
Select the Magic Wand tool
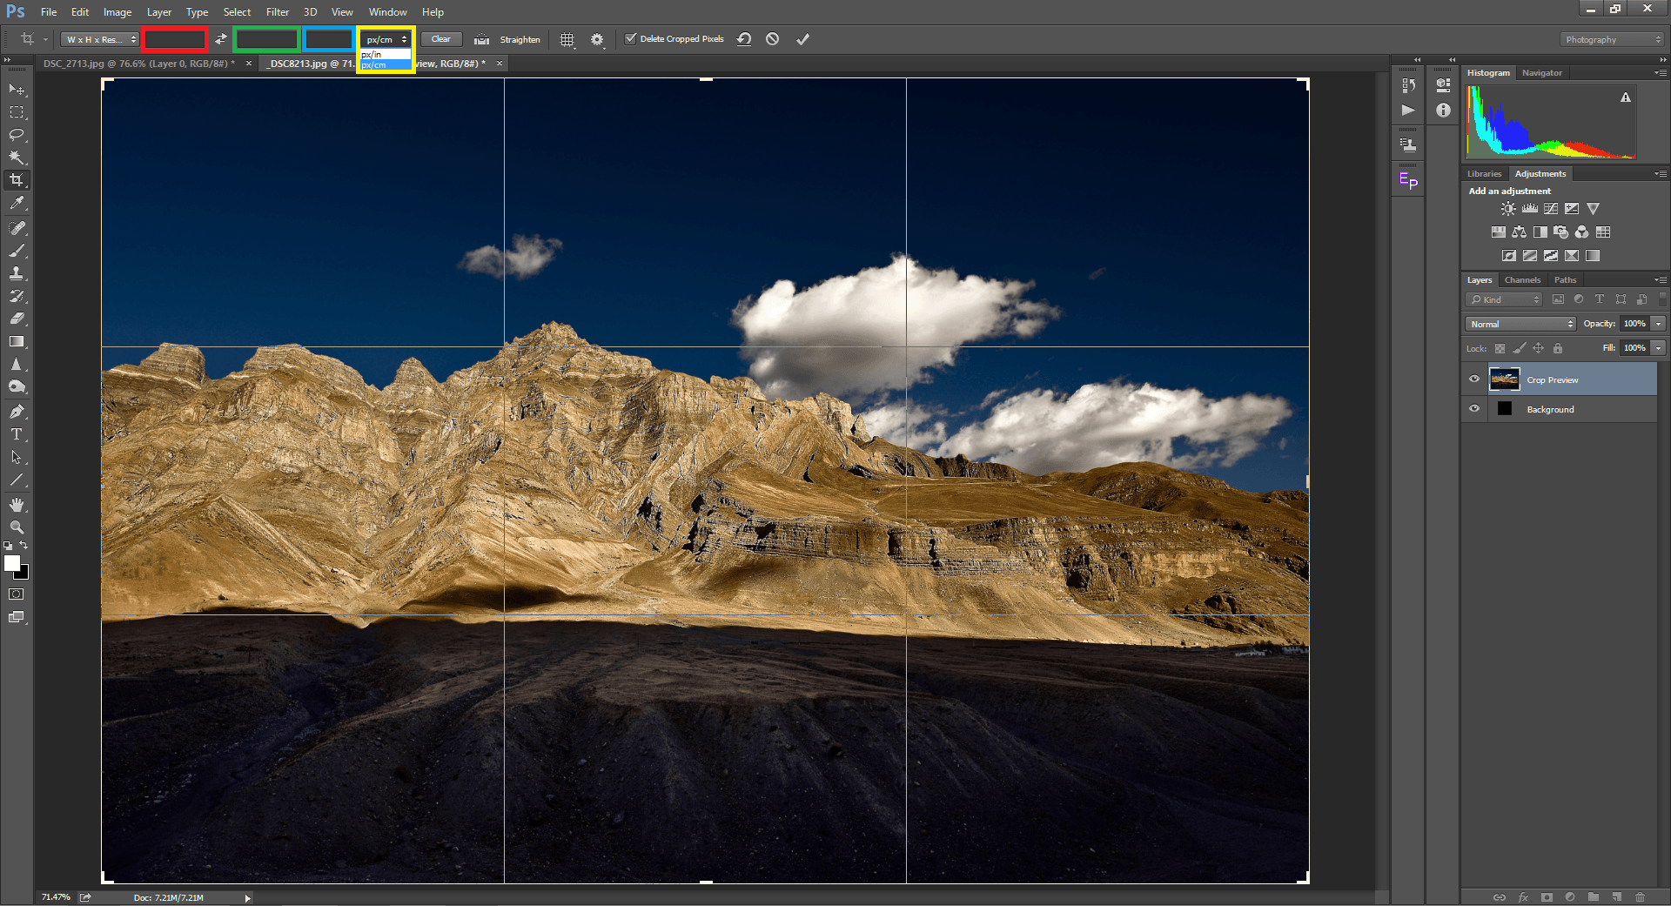(x=17, y=158)
